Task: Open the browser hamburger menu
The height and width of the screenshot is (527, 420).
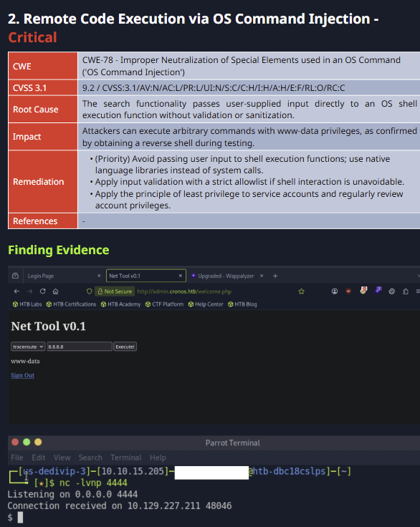Action: pos(418,291)
